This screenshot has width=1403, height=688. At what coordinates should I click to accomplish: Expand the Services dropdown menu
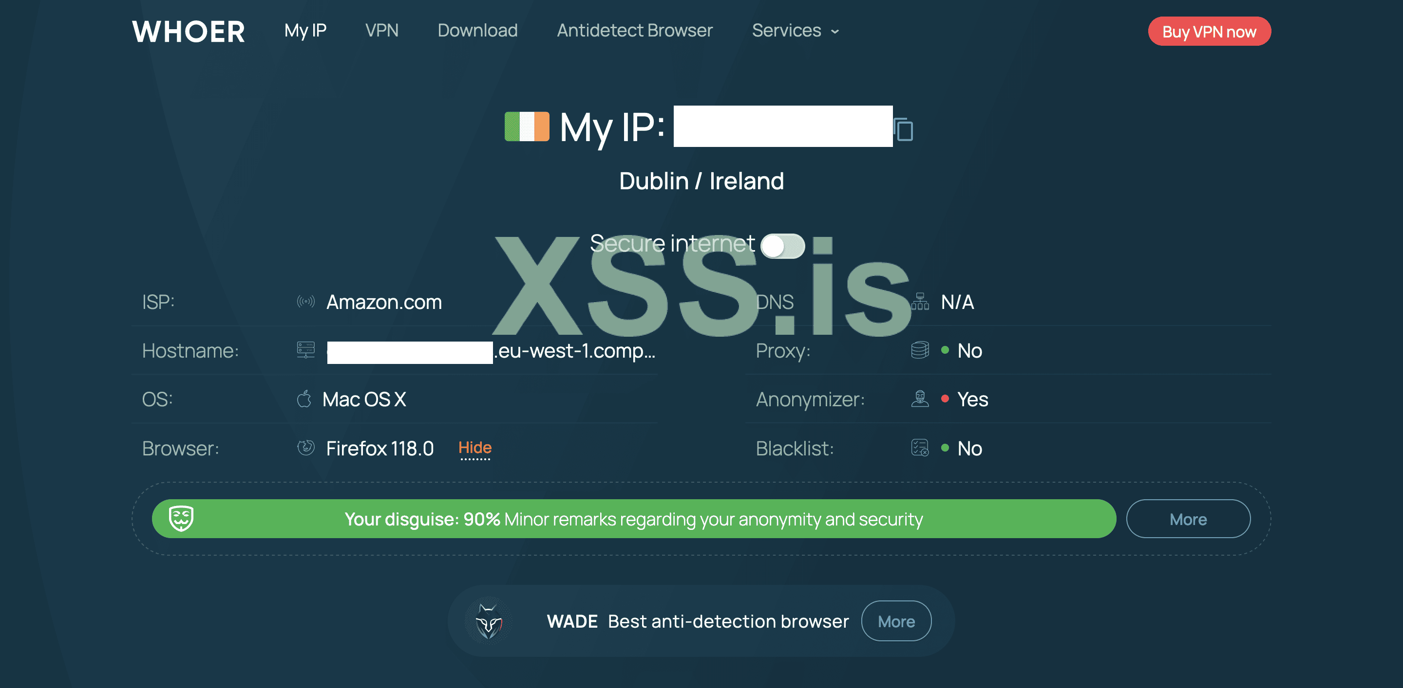[795, 31]
